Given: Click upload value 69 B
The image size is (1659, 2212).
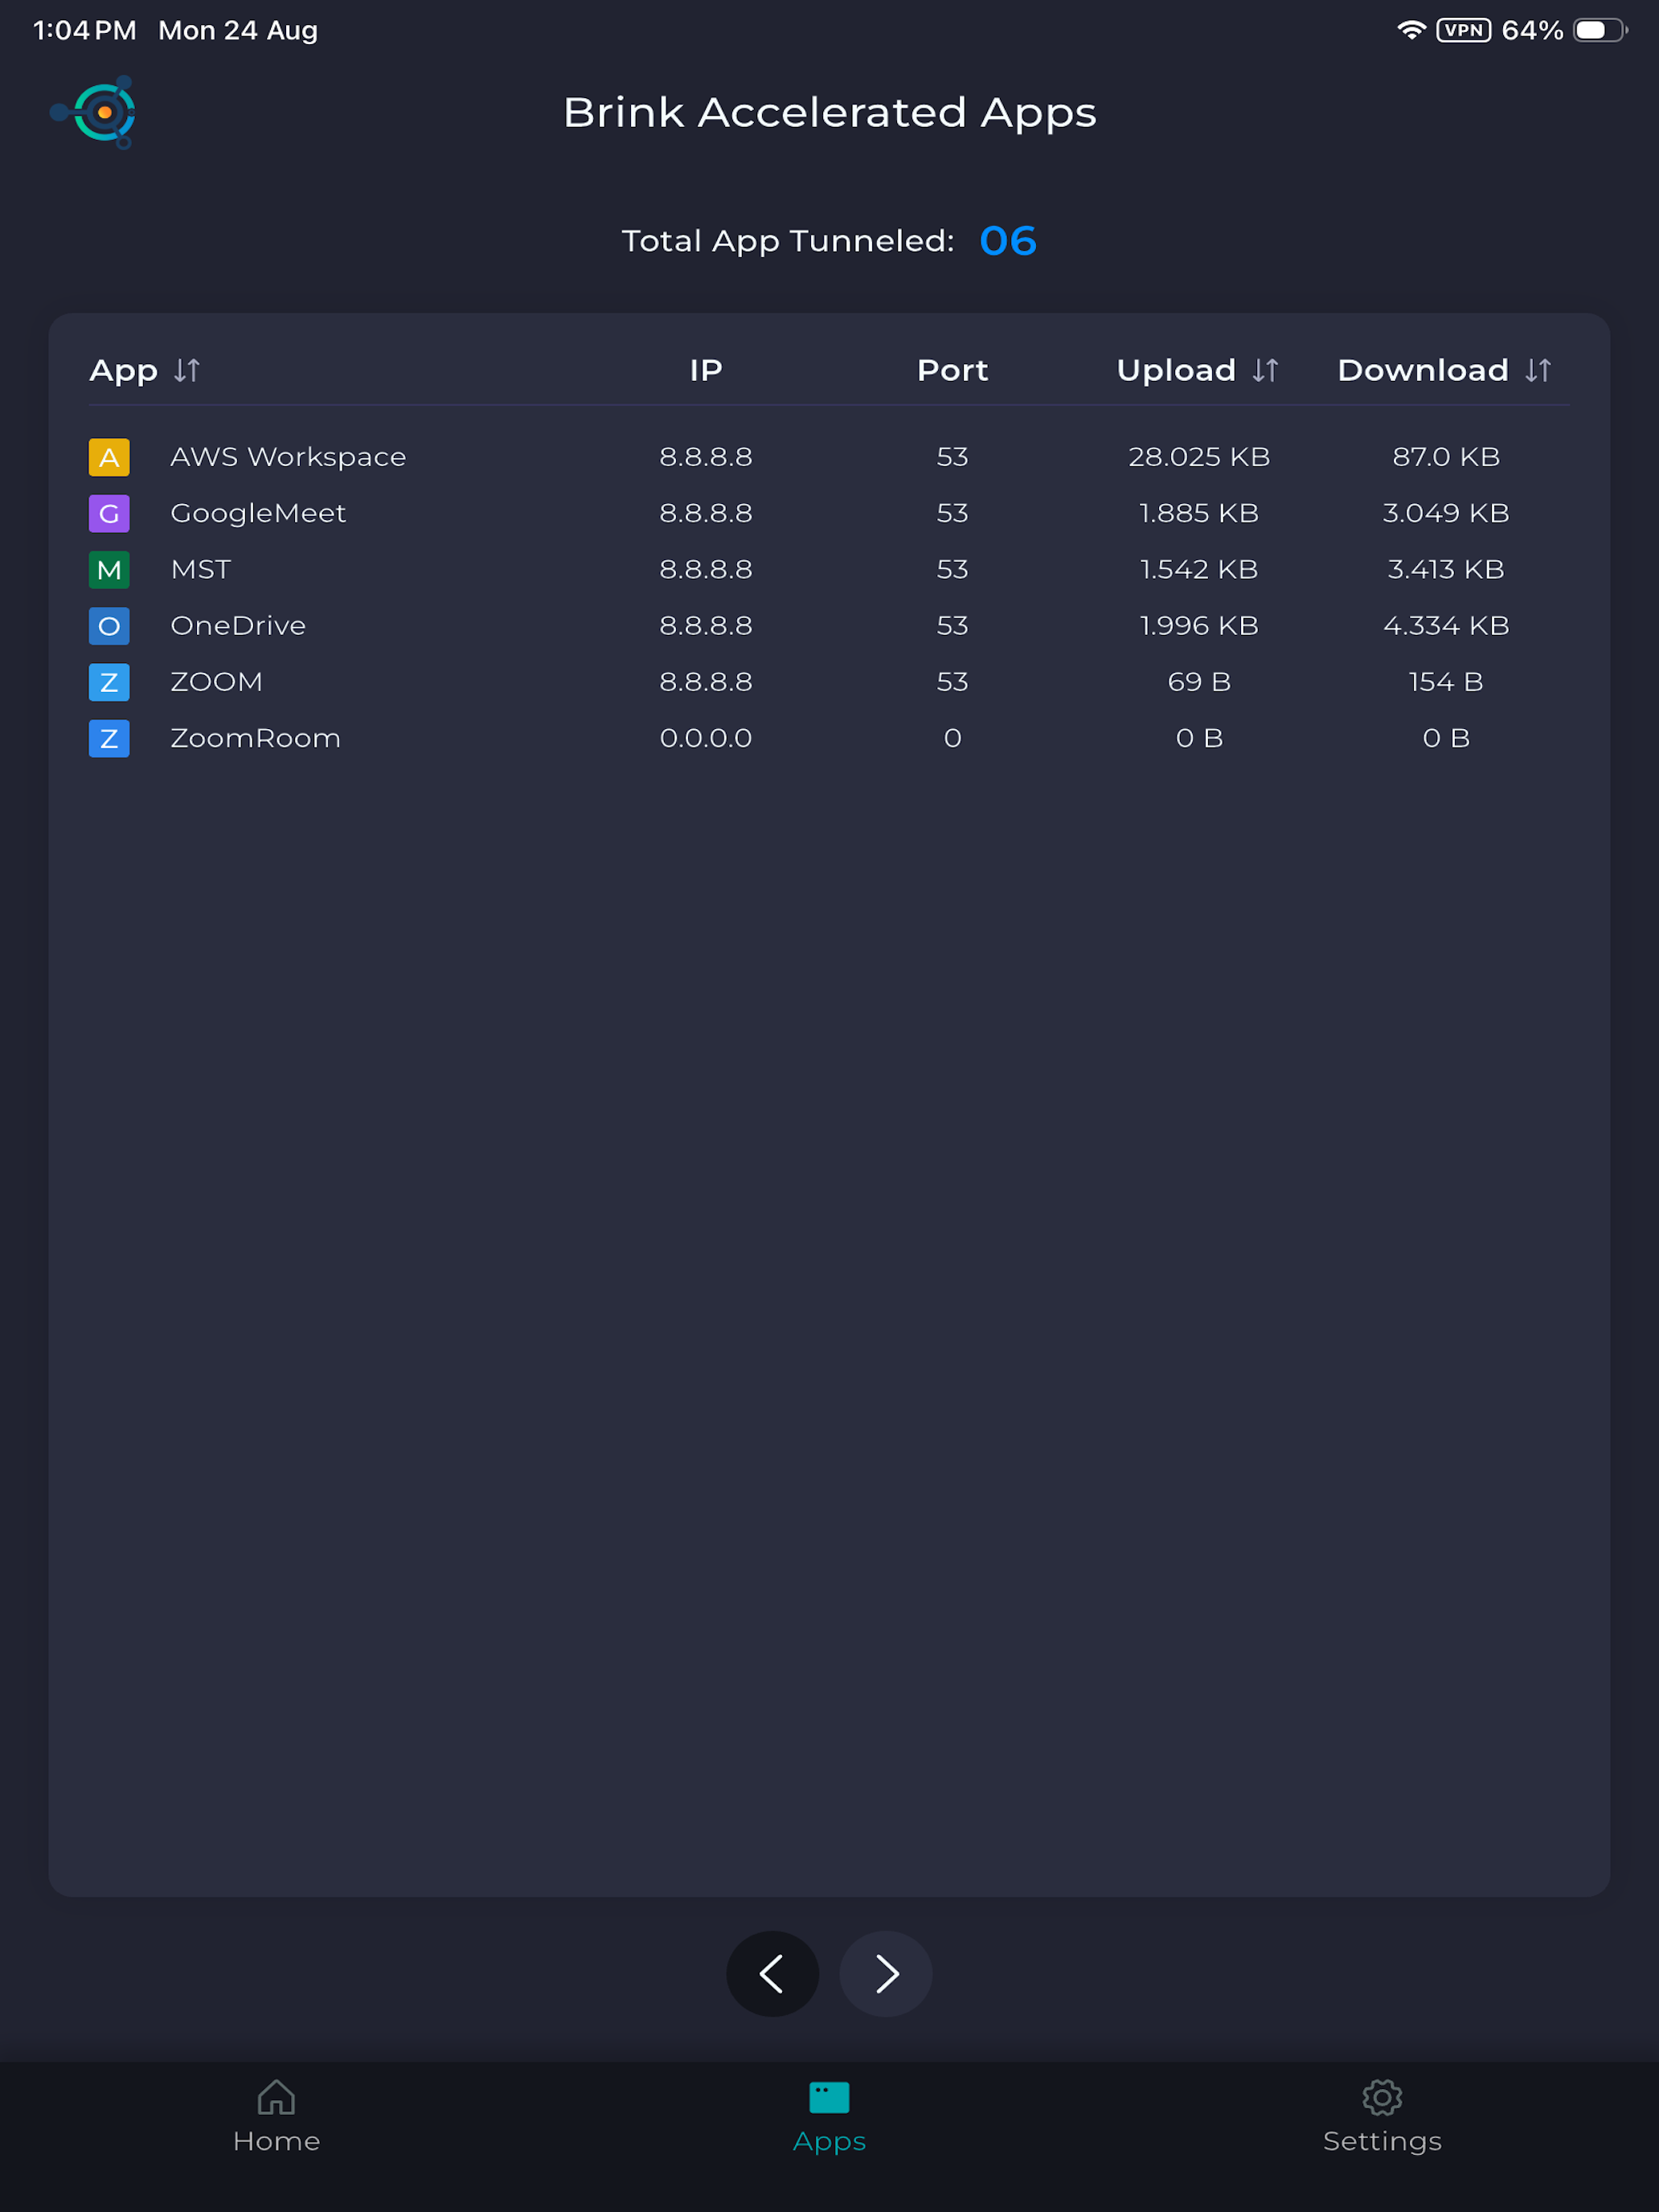Looking at the screenshot, I should point(1199,682).
